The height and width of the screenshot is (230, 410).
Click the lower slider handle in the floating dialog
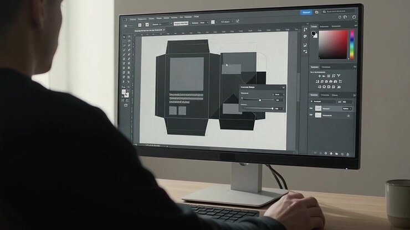pyautogui.click(x=273, y=108)
